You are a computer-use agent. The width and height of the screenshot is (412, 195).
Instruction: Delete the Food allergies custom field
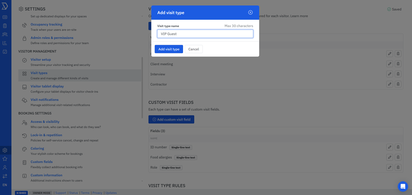pyautogui.click(x=398, y=157)
